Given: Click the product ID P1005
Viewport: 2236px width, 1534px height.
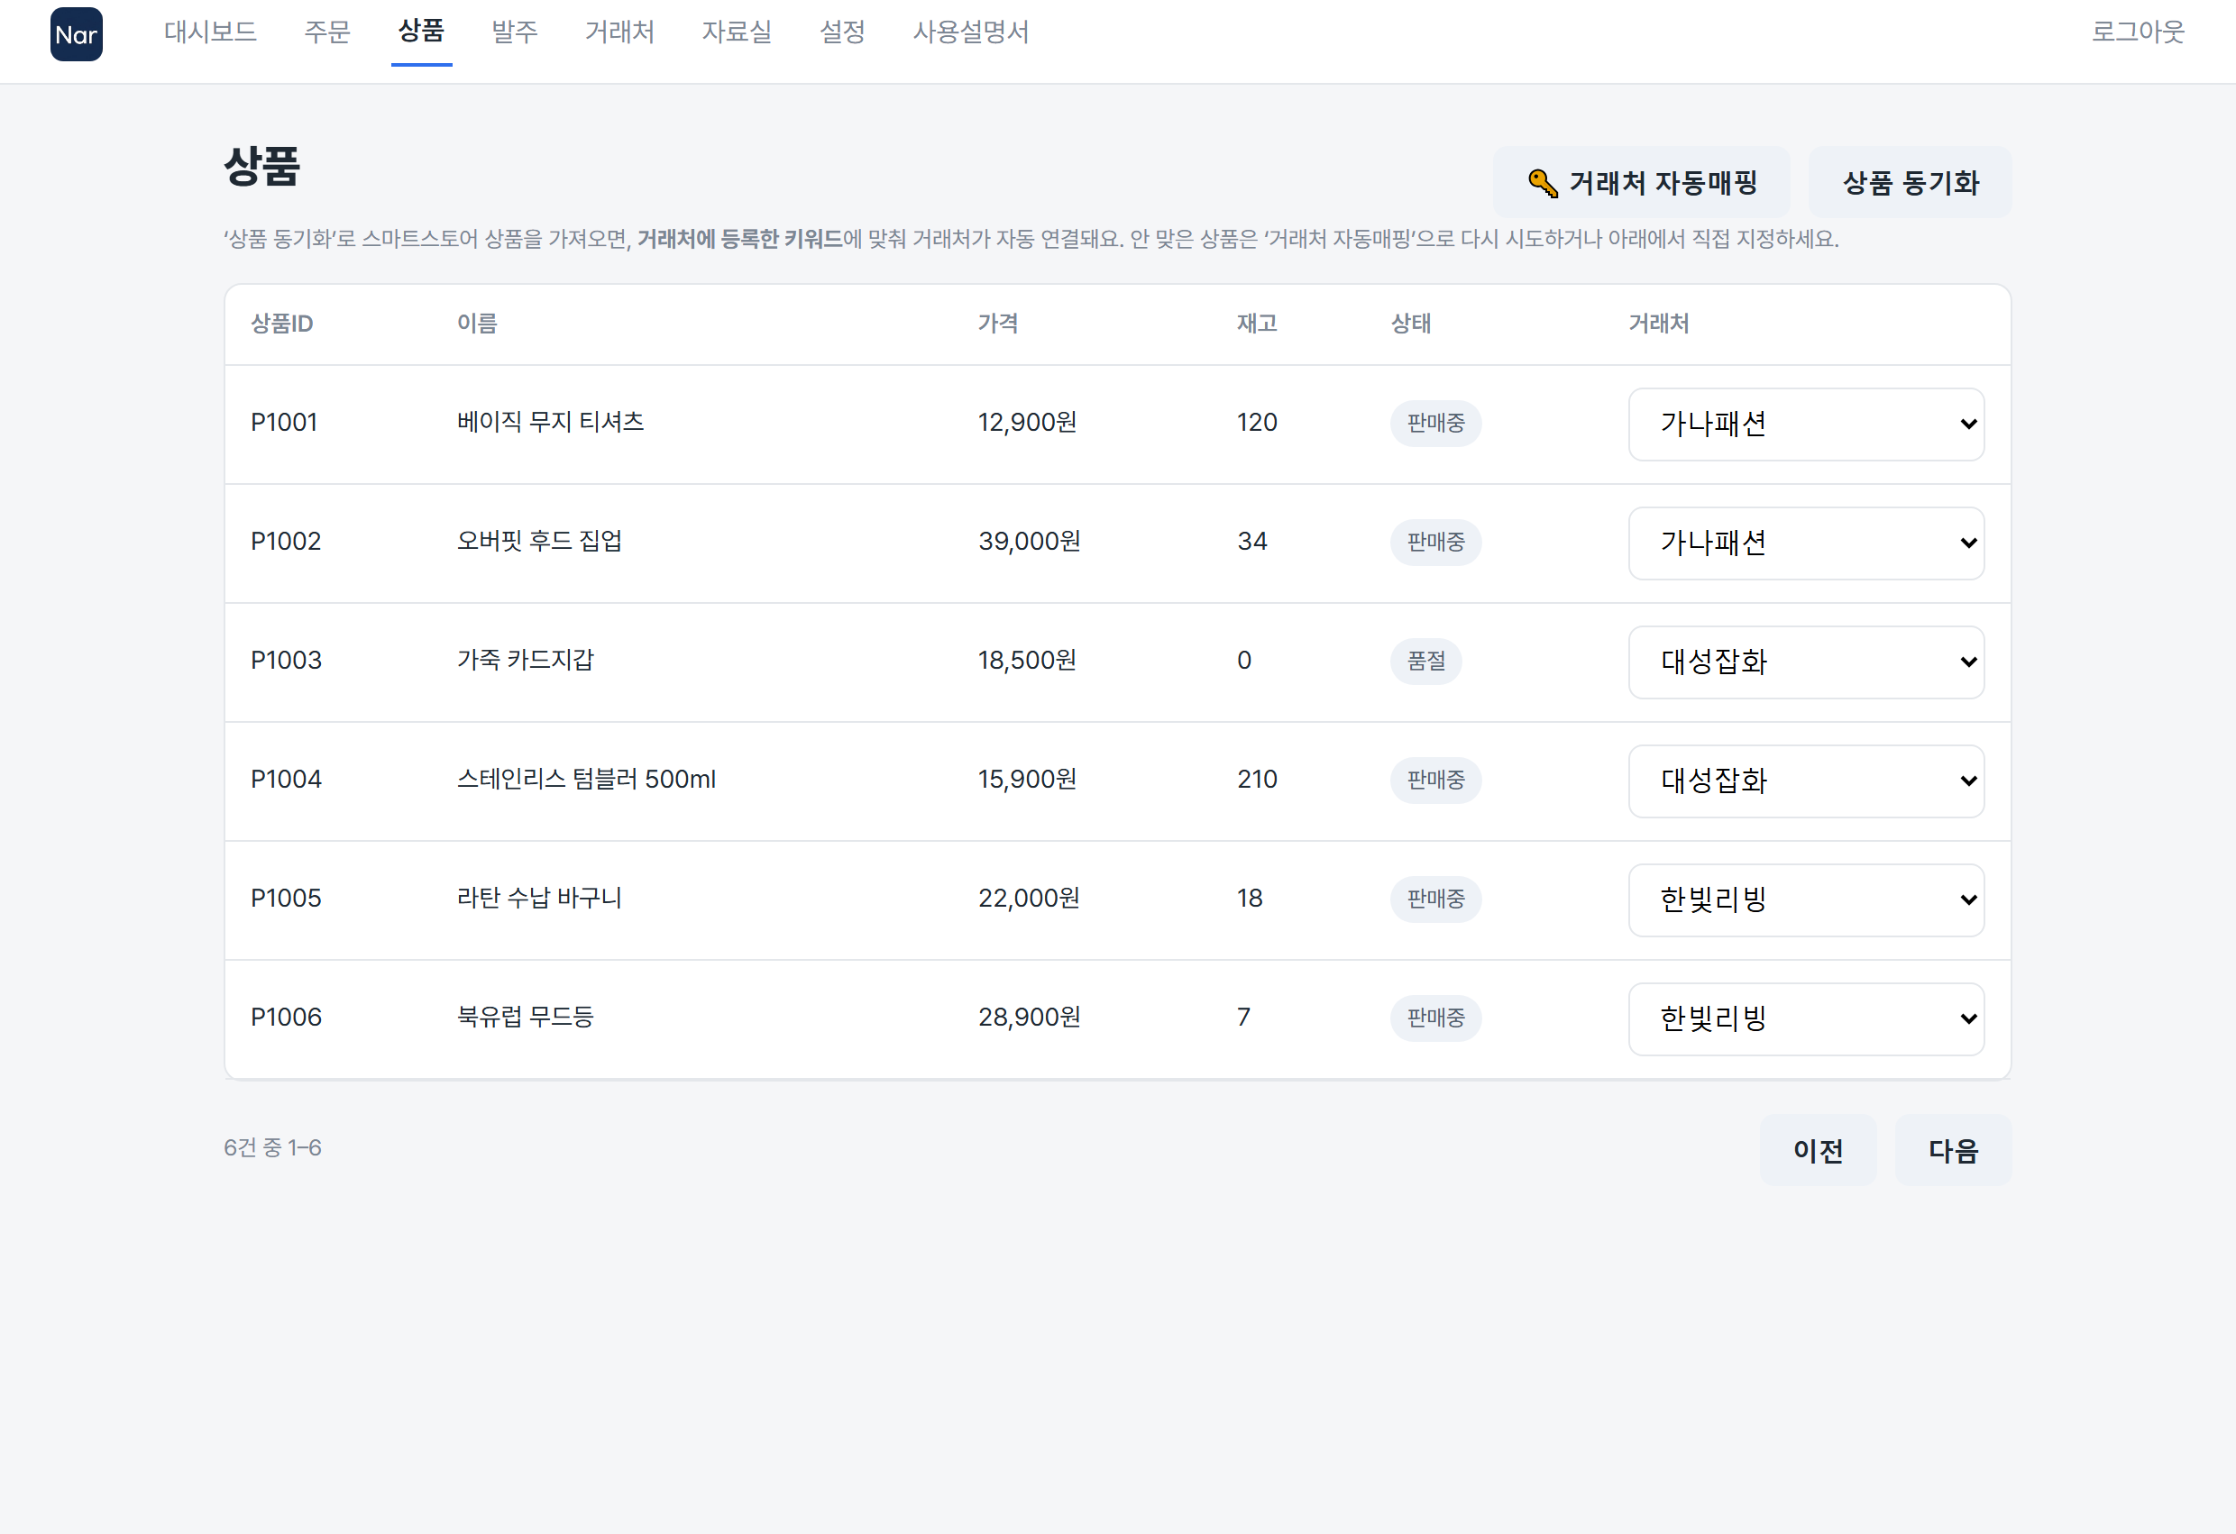Looking at the screenshot, I should 286,899.
